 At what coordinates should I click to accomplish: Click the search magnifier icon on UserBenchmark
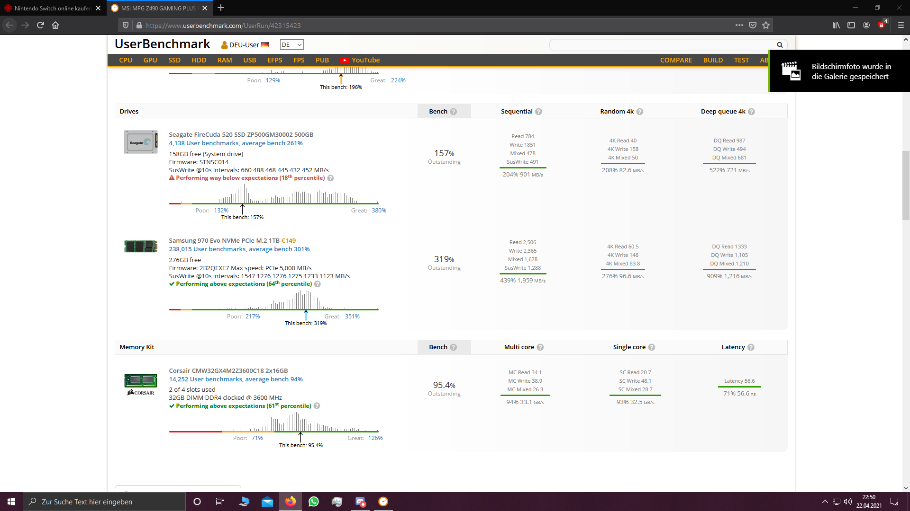780,45
